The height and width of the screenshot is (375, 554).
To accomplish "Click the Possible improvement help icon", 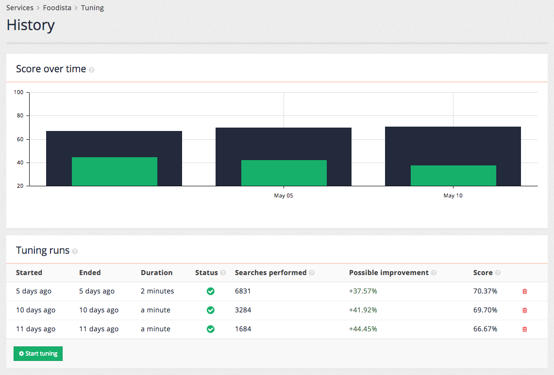I will 433,273.
